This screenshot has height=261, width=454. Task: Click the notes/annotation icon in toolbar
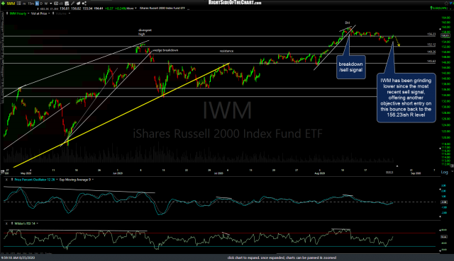click(x=78, y=4)
